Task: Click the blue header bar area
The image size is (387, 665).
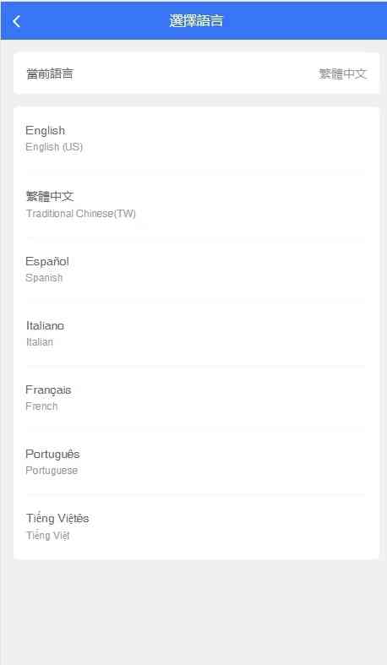Action: pos(193,20)
